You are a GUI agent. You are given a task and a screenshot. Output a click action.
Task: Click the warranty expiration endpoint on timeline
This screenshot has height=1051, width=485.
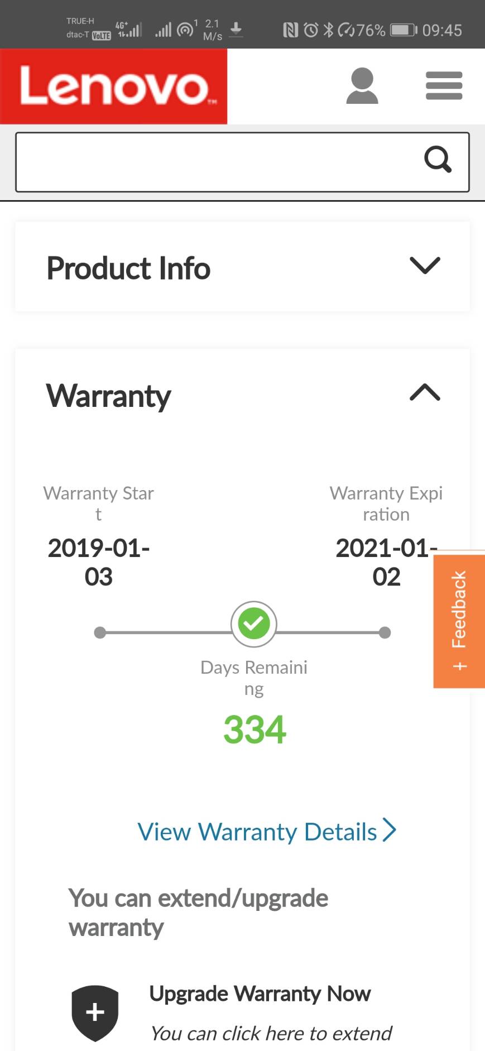point(385,632)
